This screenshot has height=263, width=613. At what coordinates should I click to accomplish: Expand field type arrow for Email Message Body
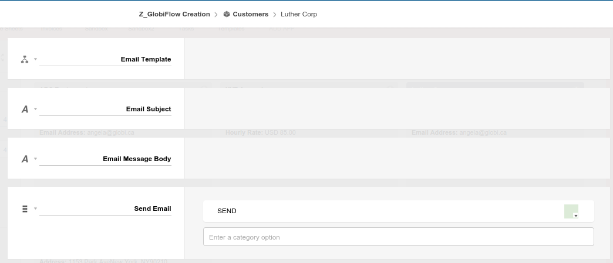[x=36, y=159]
